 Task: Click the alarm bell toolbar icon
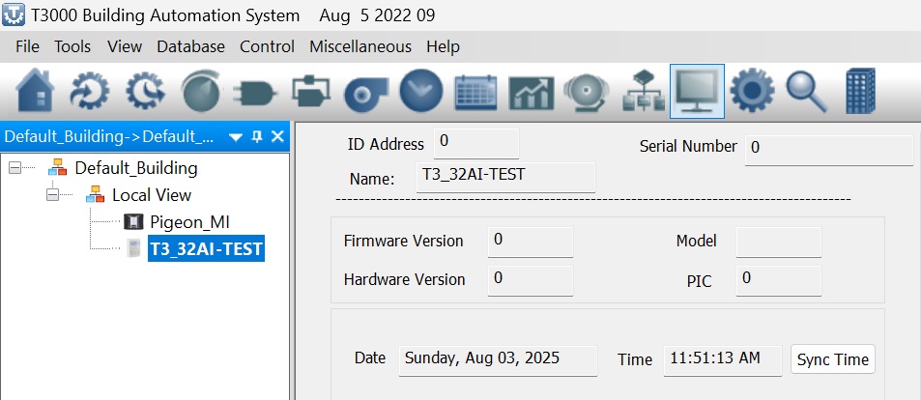pos(587,93)
